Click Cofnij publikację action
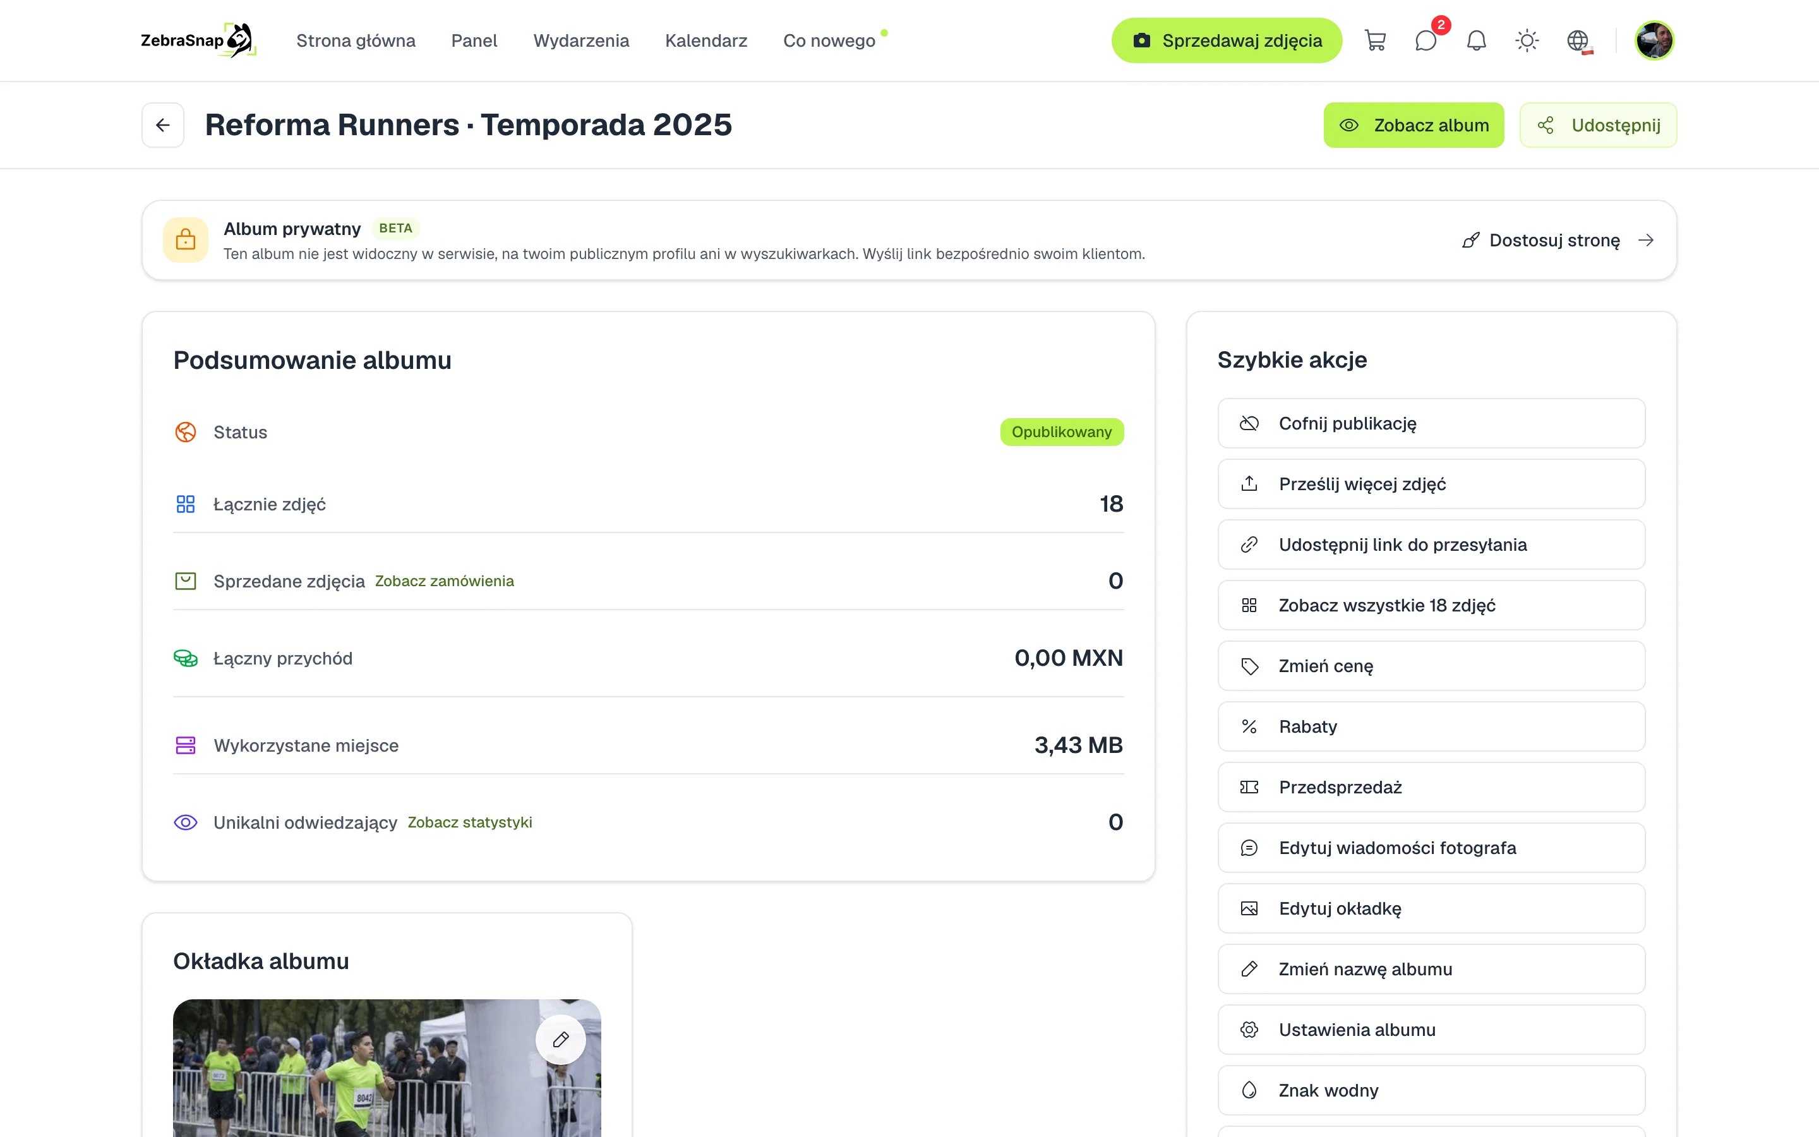 point(1431,423)
